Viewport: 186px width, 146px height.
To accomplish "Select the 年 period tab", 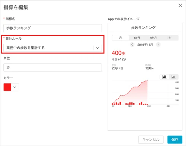I will click(x=170, y=38).
